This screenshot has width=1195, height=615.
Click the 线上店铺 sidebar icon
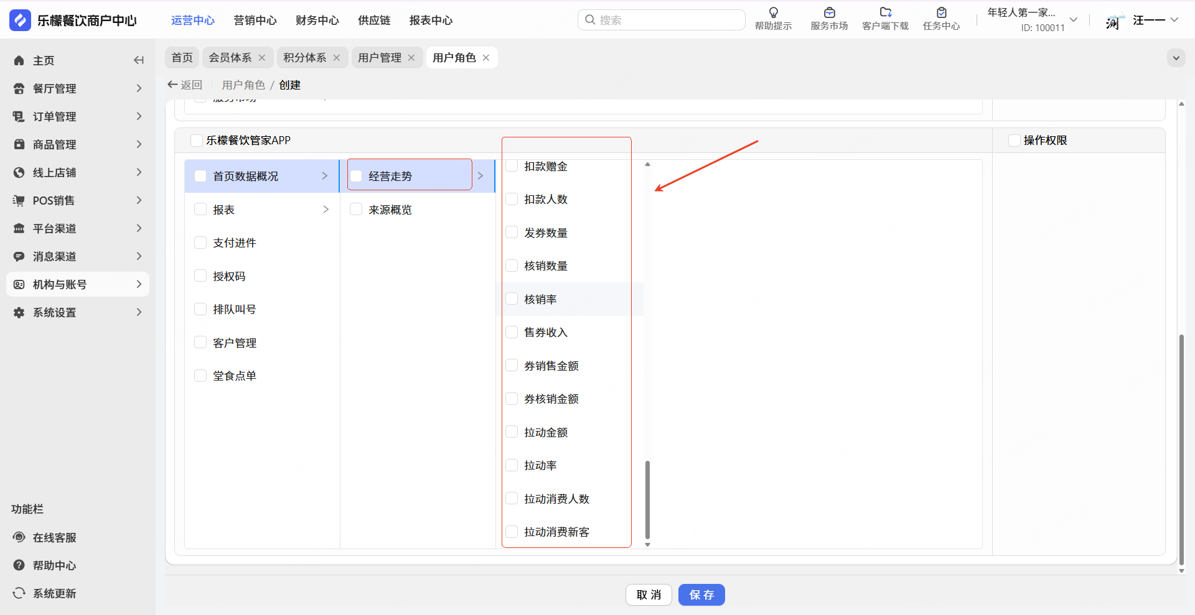point(19,172)
